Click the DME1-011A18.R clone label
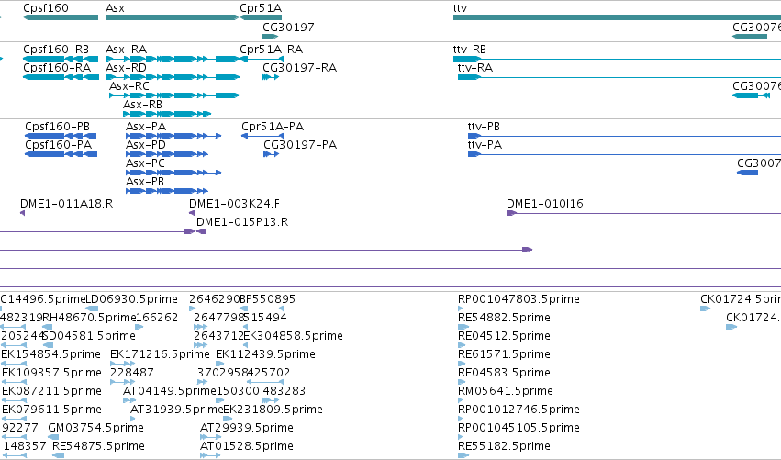The height and width of the screenshot is (460, 781). click(x=66, y=204)
